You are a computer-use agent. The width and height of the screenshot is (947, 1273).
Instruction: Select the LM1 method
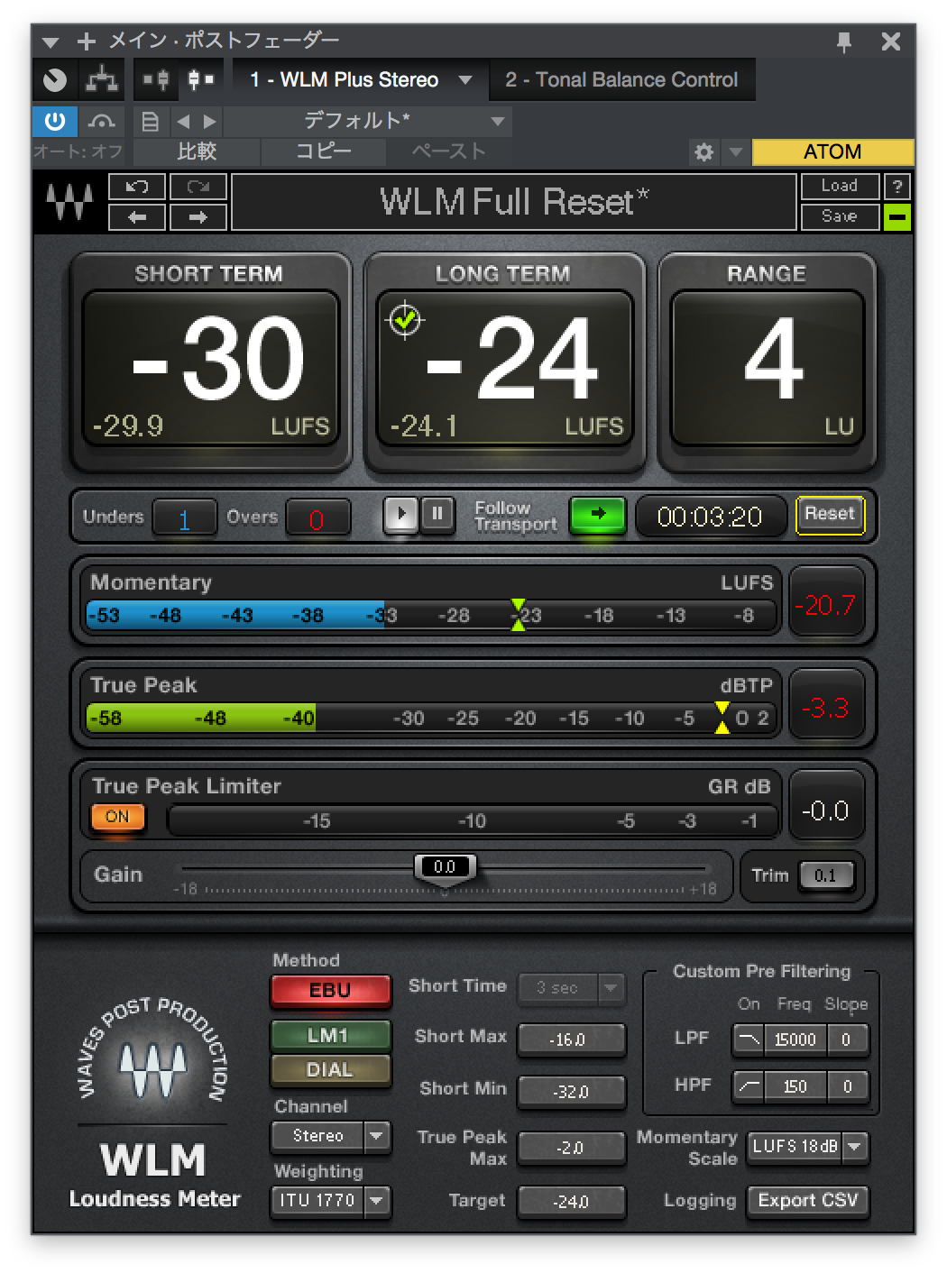pyautogui.click(x=330, y=1035)
